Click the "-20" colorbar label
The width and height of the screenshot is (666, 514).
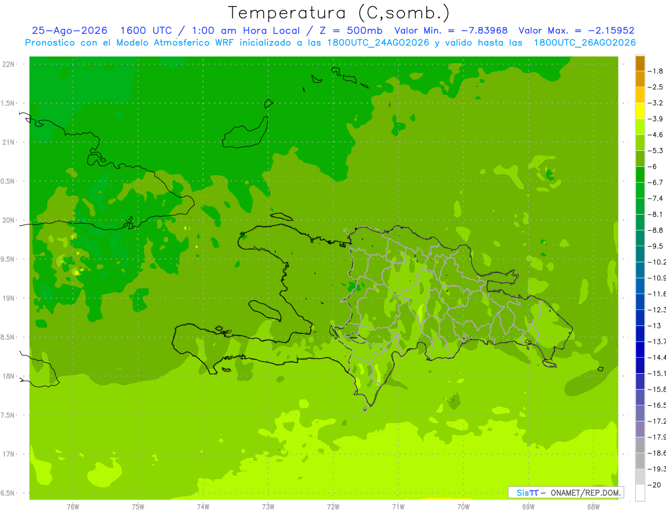[x=654, y=485]
